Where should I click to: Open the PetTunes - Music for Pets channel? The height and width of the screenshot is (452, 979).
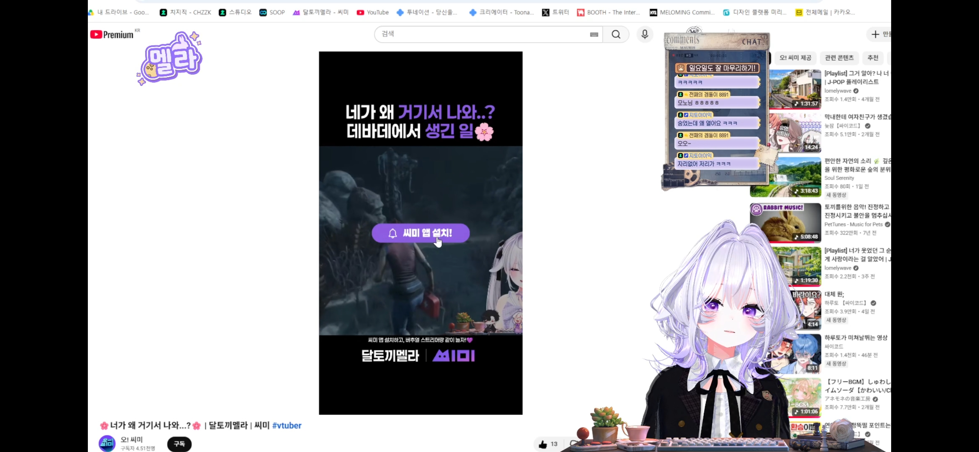coord(853,224)
